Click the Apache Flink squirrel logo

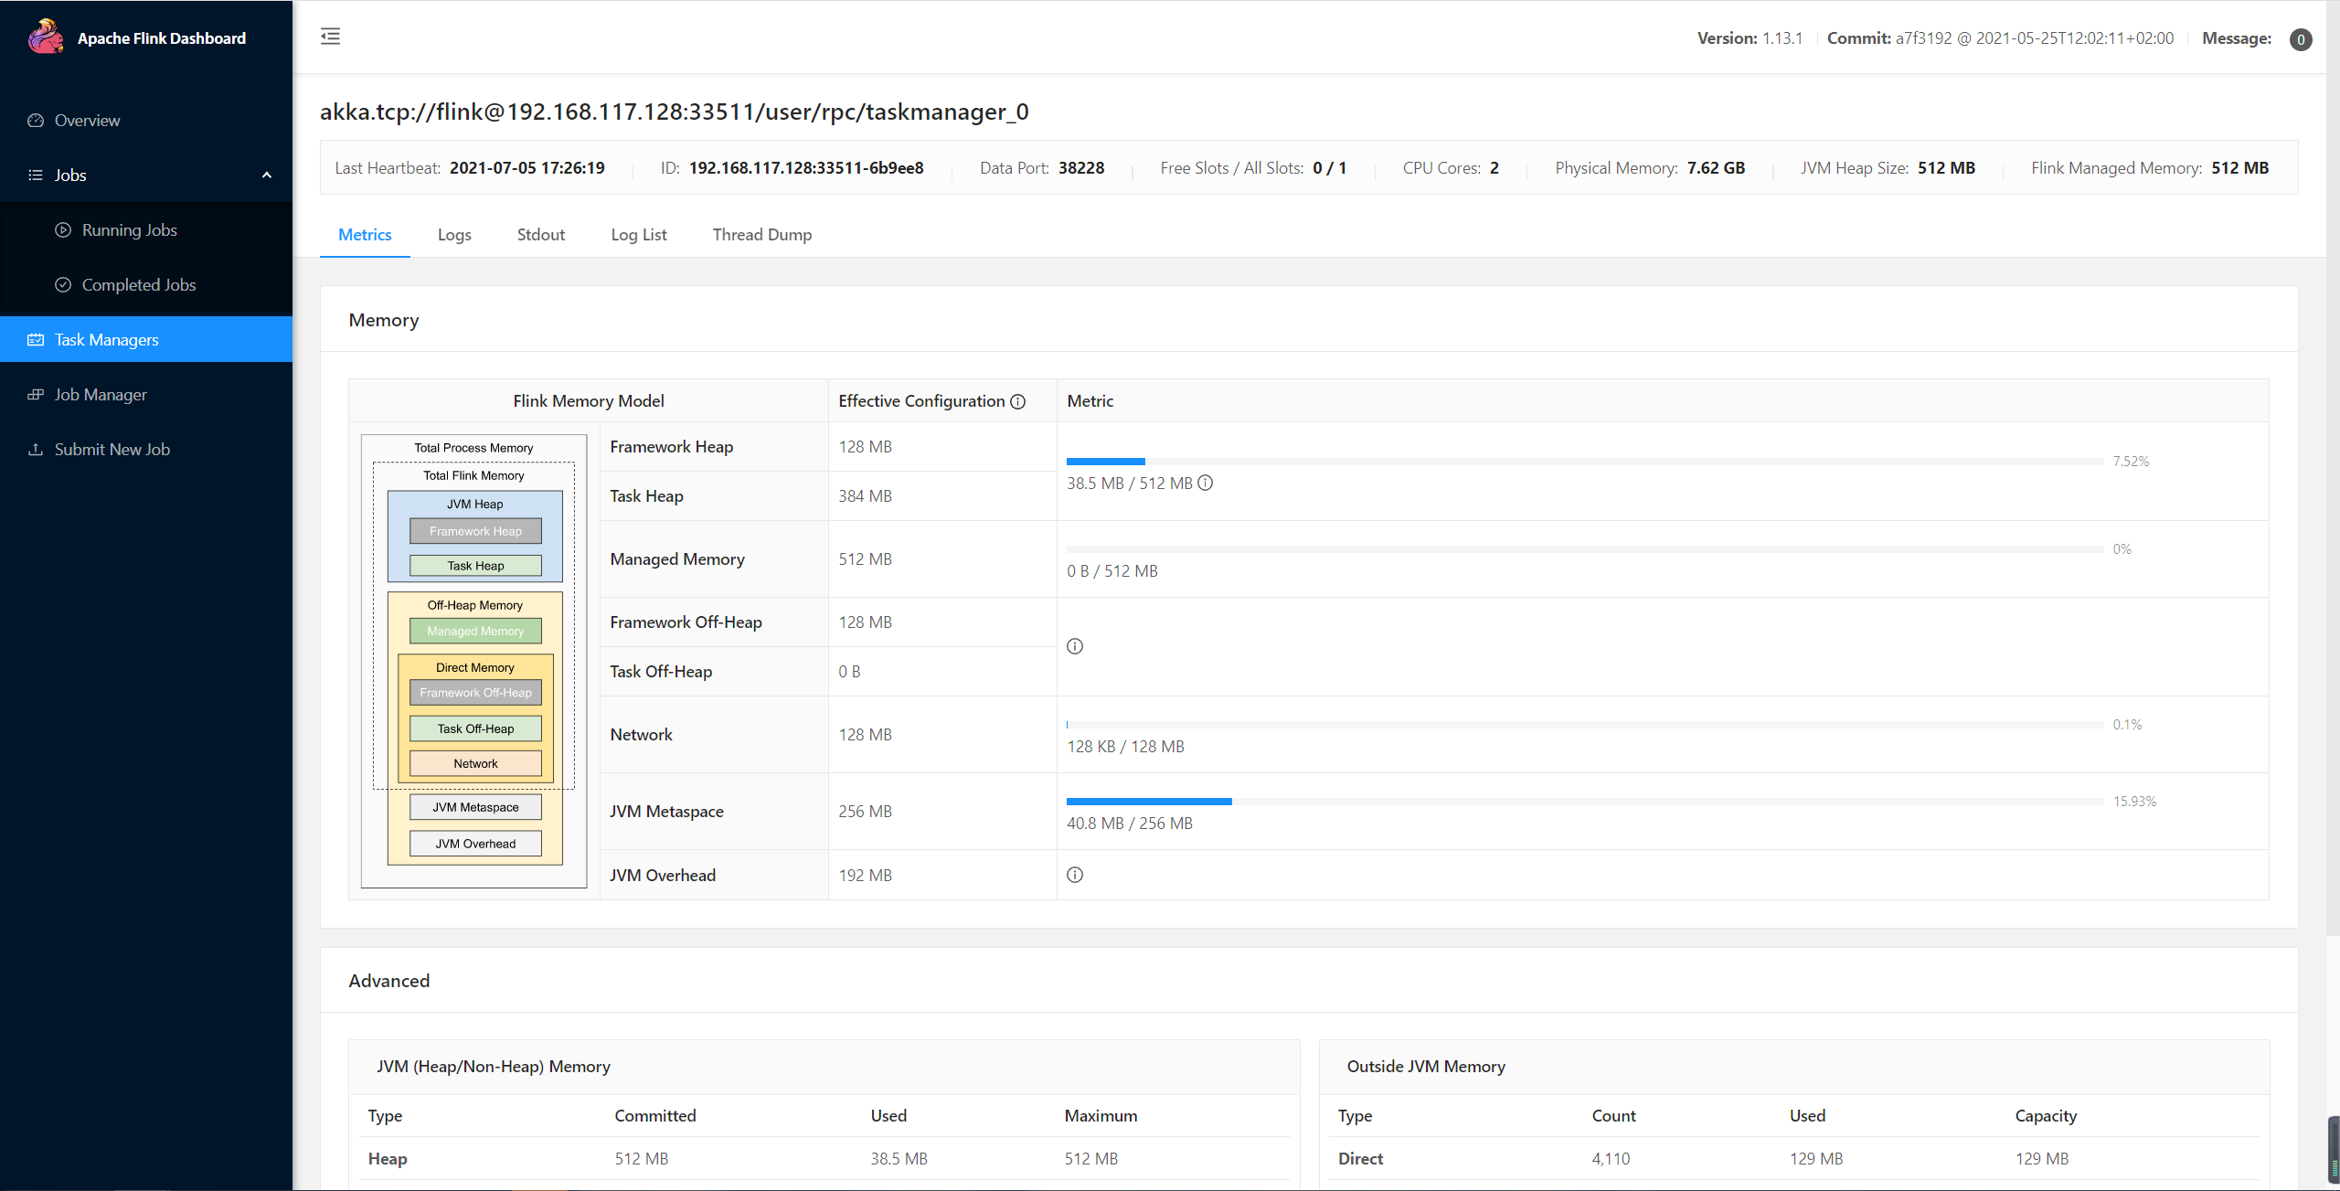coord(46,37)
